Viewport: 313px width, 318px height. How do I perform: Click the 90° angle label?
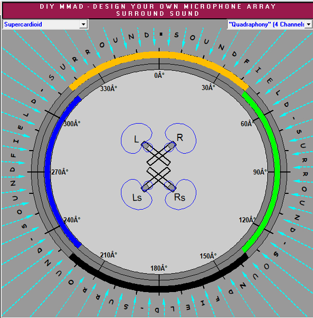(x=260, y=172)
